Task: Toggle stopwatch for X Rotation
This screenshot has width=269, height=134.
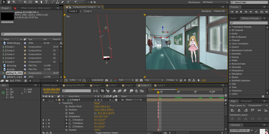Action: click(66, 120)
